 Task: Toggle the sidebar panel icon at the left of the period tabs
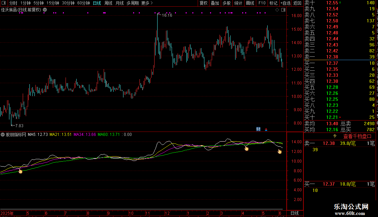click(4, 3)
